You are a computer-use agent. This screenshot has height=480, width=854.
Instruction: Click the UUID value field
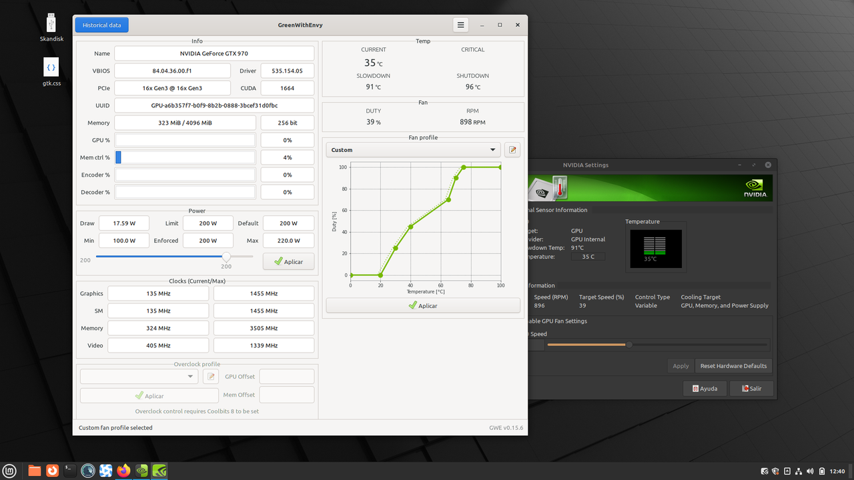[214, 105]
